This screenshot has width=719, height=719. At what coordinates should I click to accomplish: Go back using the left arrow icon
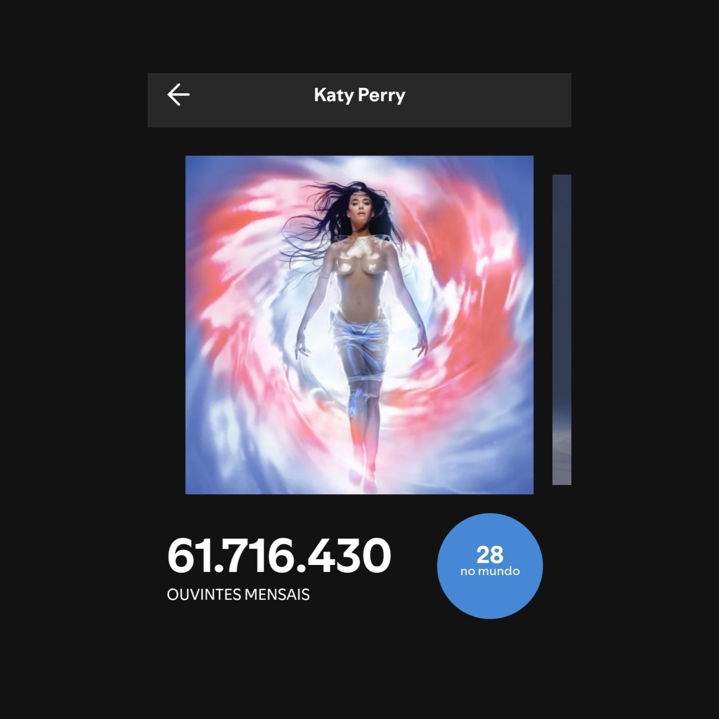(178, 95)
